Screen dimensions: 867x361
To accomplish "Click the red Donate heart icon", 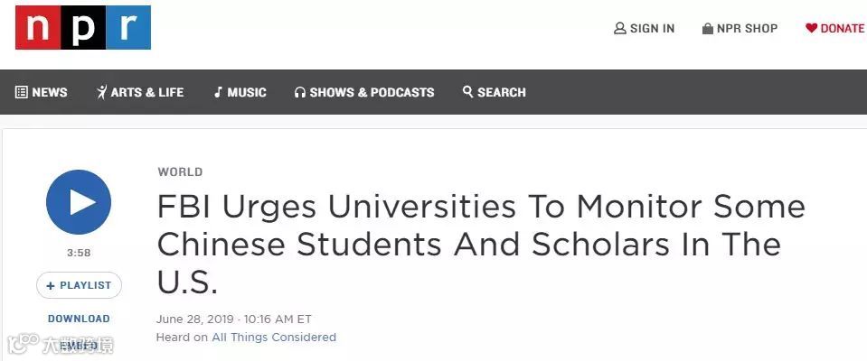I will pos(811,28).
